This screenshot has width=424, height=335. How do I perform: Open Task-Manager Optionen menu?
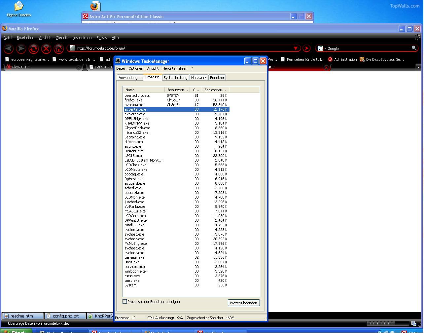point(136,68)
